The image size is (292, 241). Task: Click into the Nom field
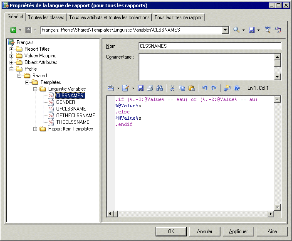[210, 46]
